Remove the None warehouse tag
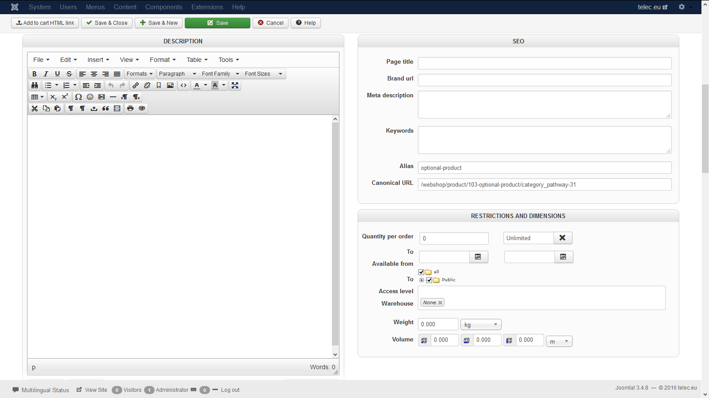 pyautogui.click(x=440, y=303)
